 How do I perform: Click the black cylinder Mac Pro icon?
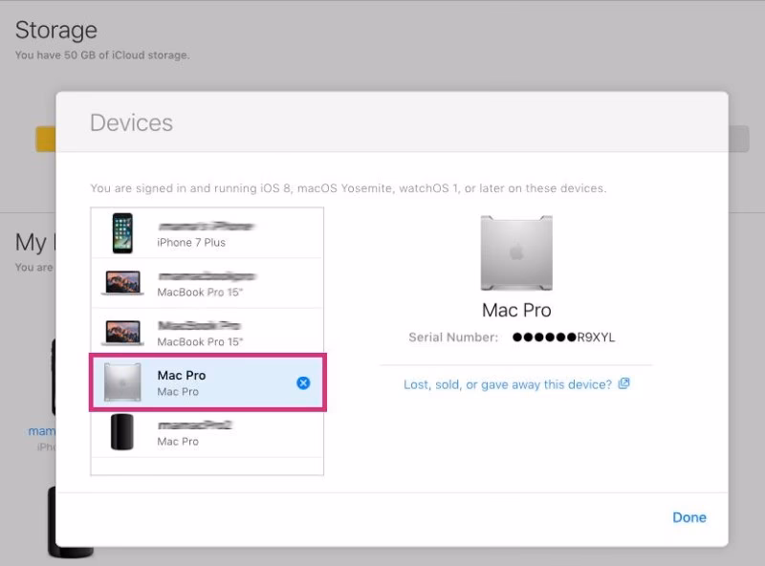pos(122,432)
